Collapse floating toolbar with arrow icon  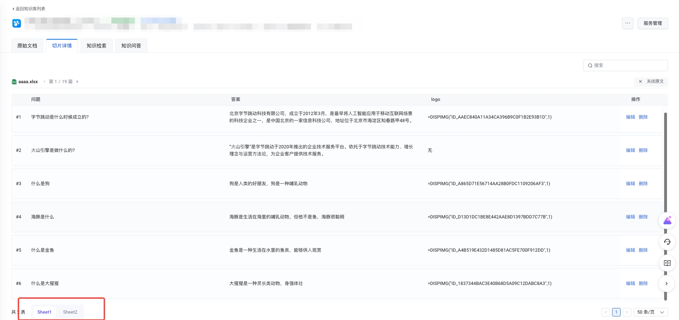click(x=667, y=284)
